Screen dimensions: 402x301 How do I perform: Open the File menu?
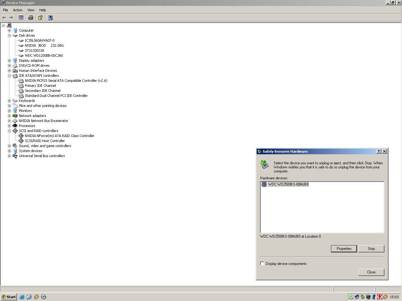tap(5, 10)
